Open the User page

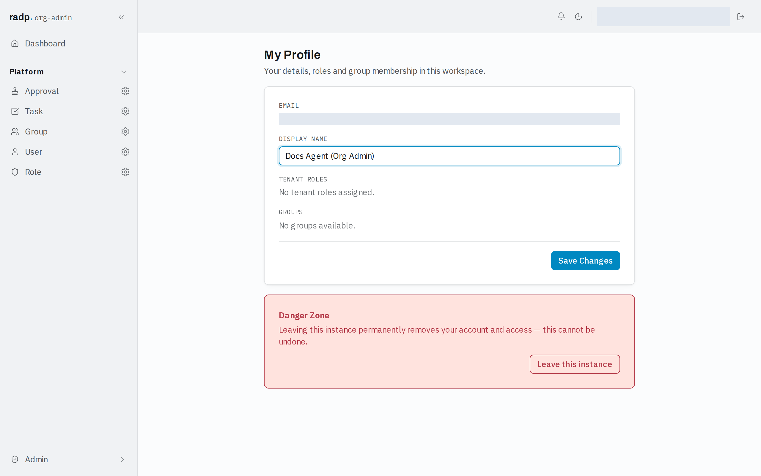coord(34,152)
